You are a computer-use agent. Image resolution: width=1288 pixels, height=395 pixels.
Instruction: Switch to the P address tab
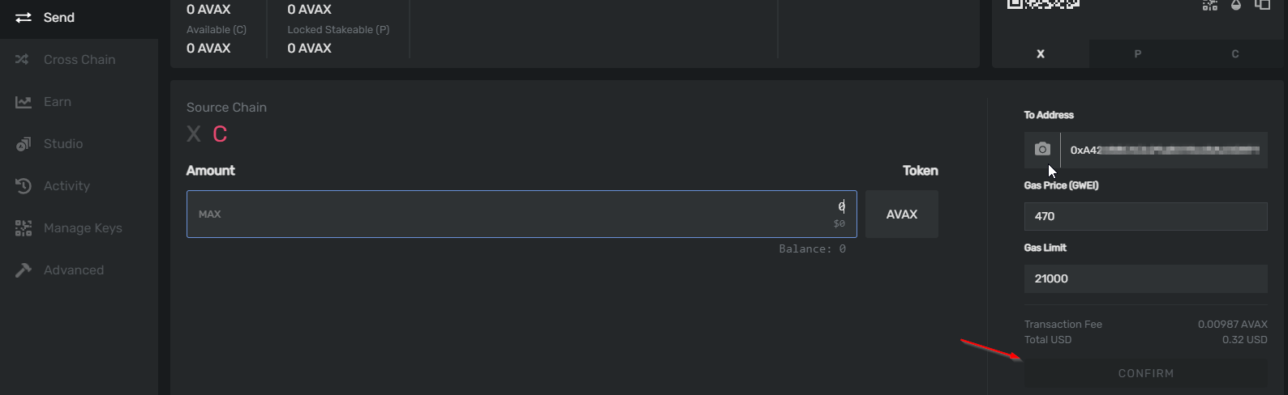1137,54
